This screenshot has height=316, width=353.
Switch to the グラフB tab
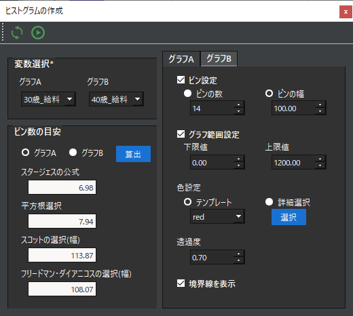click(x=219, y=58)
